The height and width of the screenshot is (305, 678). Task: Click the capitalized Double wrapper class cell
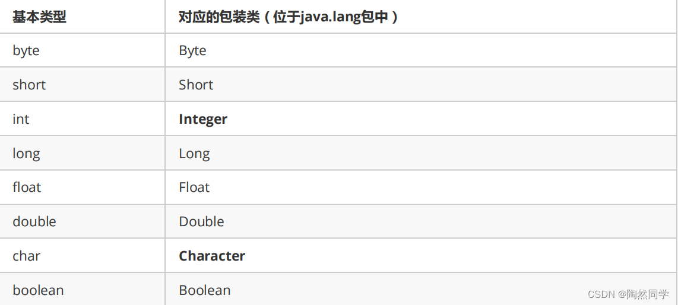(x=201, y=221)
